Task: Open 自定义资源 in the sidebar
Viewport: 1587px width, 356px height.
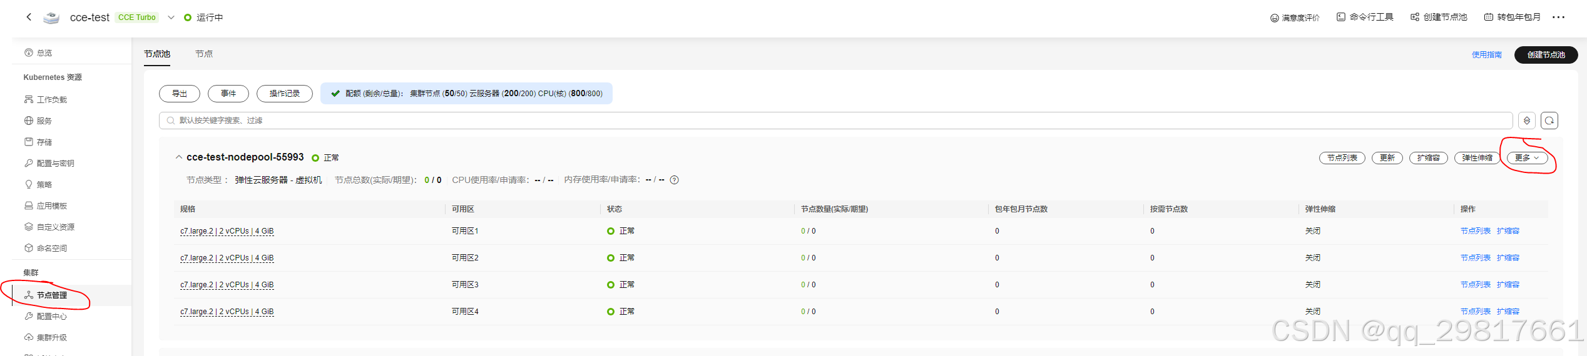Action: 49,227
